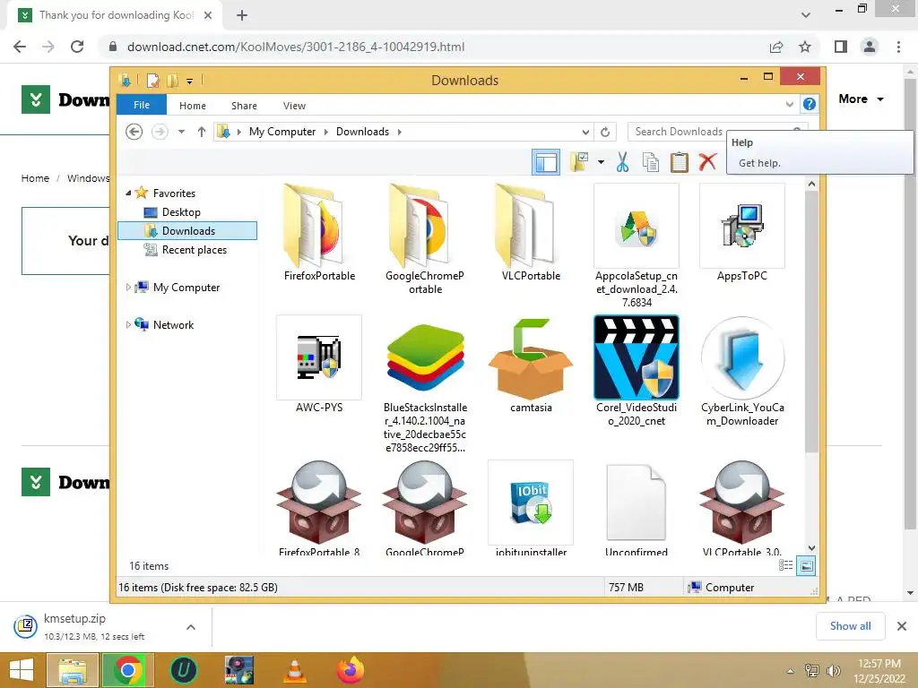Click the red Delete X icon
The height and width of the screenshot is (688, 918).
[707, 161]
